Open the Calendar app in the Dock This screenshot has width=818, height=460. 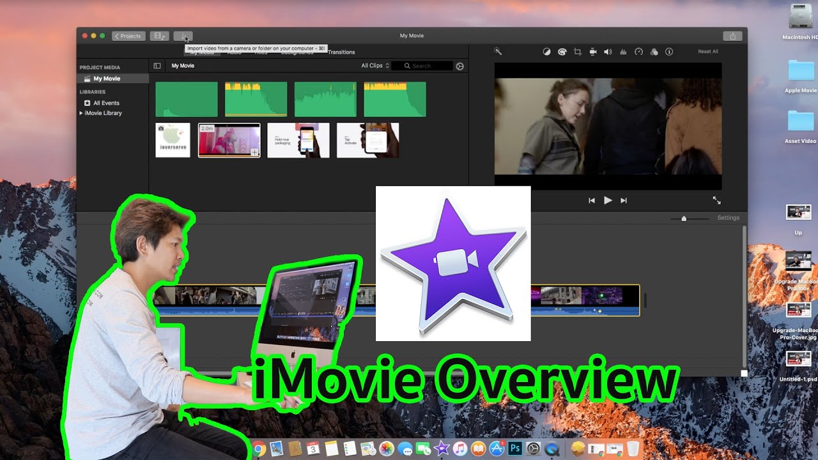pos(313,449)
